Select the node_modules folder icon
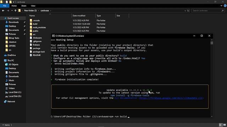227x127 pixels. click(x=31, y=28)
